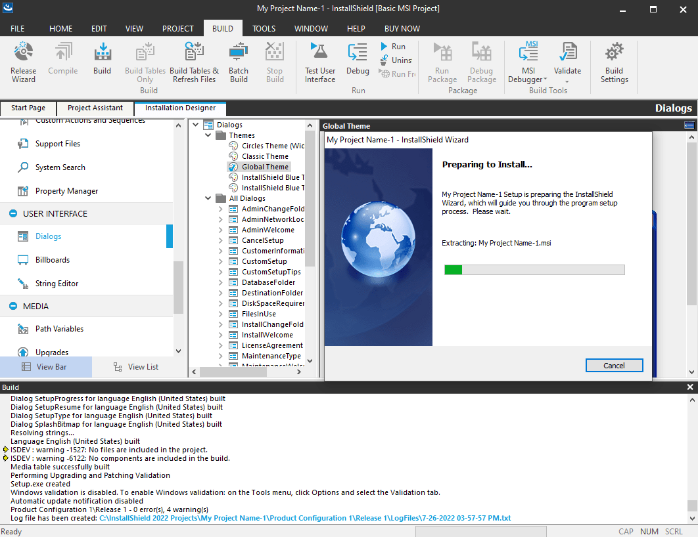Expand the CancelSetup dialog node

pos(221,241)
